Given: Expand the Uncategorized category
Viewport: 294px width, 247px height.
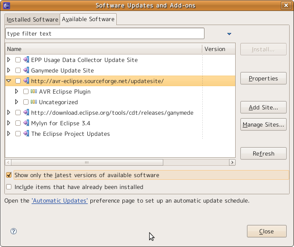Looking at the screenshot, I should pos(17,102).
